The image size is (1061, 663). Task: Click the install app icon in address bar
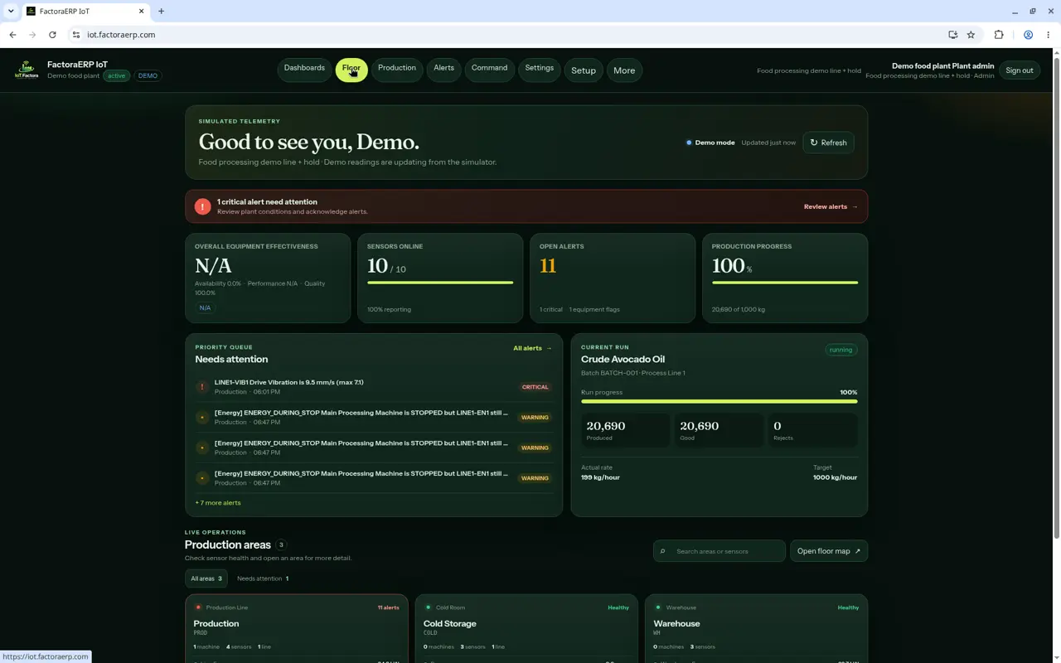click(x=952, y=35)
